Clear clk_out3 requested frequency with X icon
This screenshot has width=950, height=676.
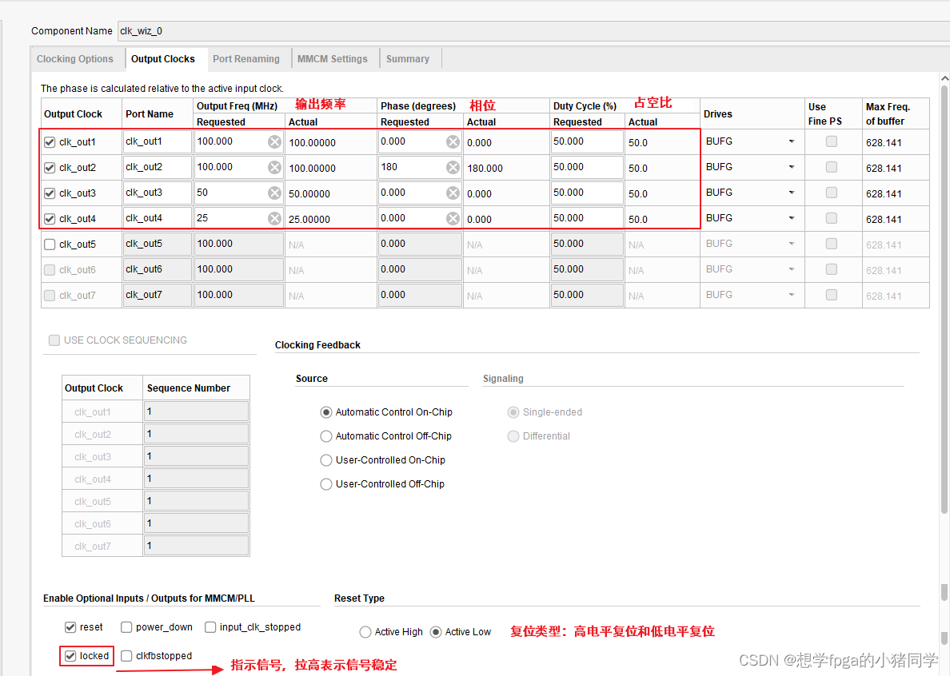[x=274, y=193]
